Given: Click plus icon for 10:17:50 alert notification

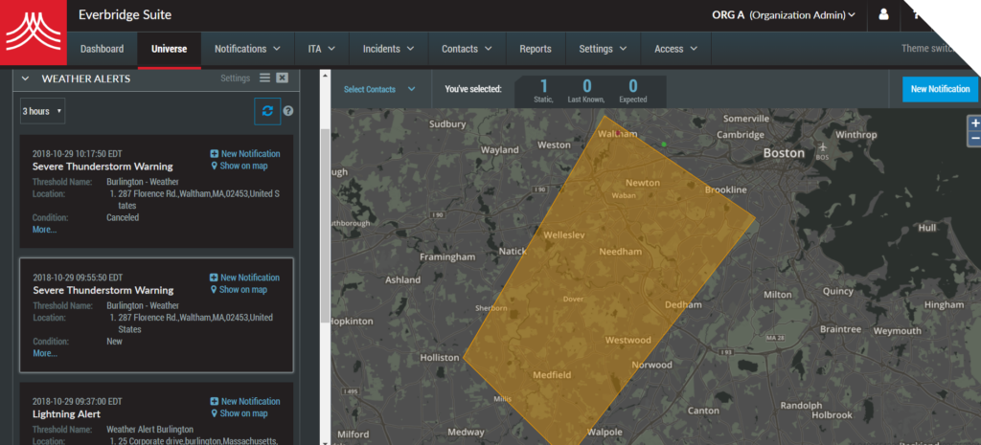Looking at the screenshot, I should click(214, 154).
